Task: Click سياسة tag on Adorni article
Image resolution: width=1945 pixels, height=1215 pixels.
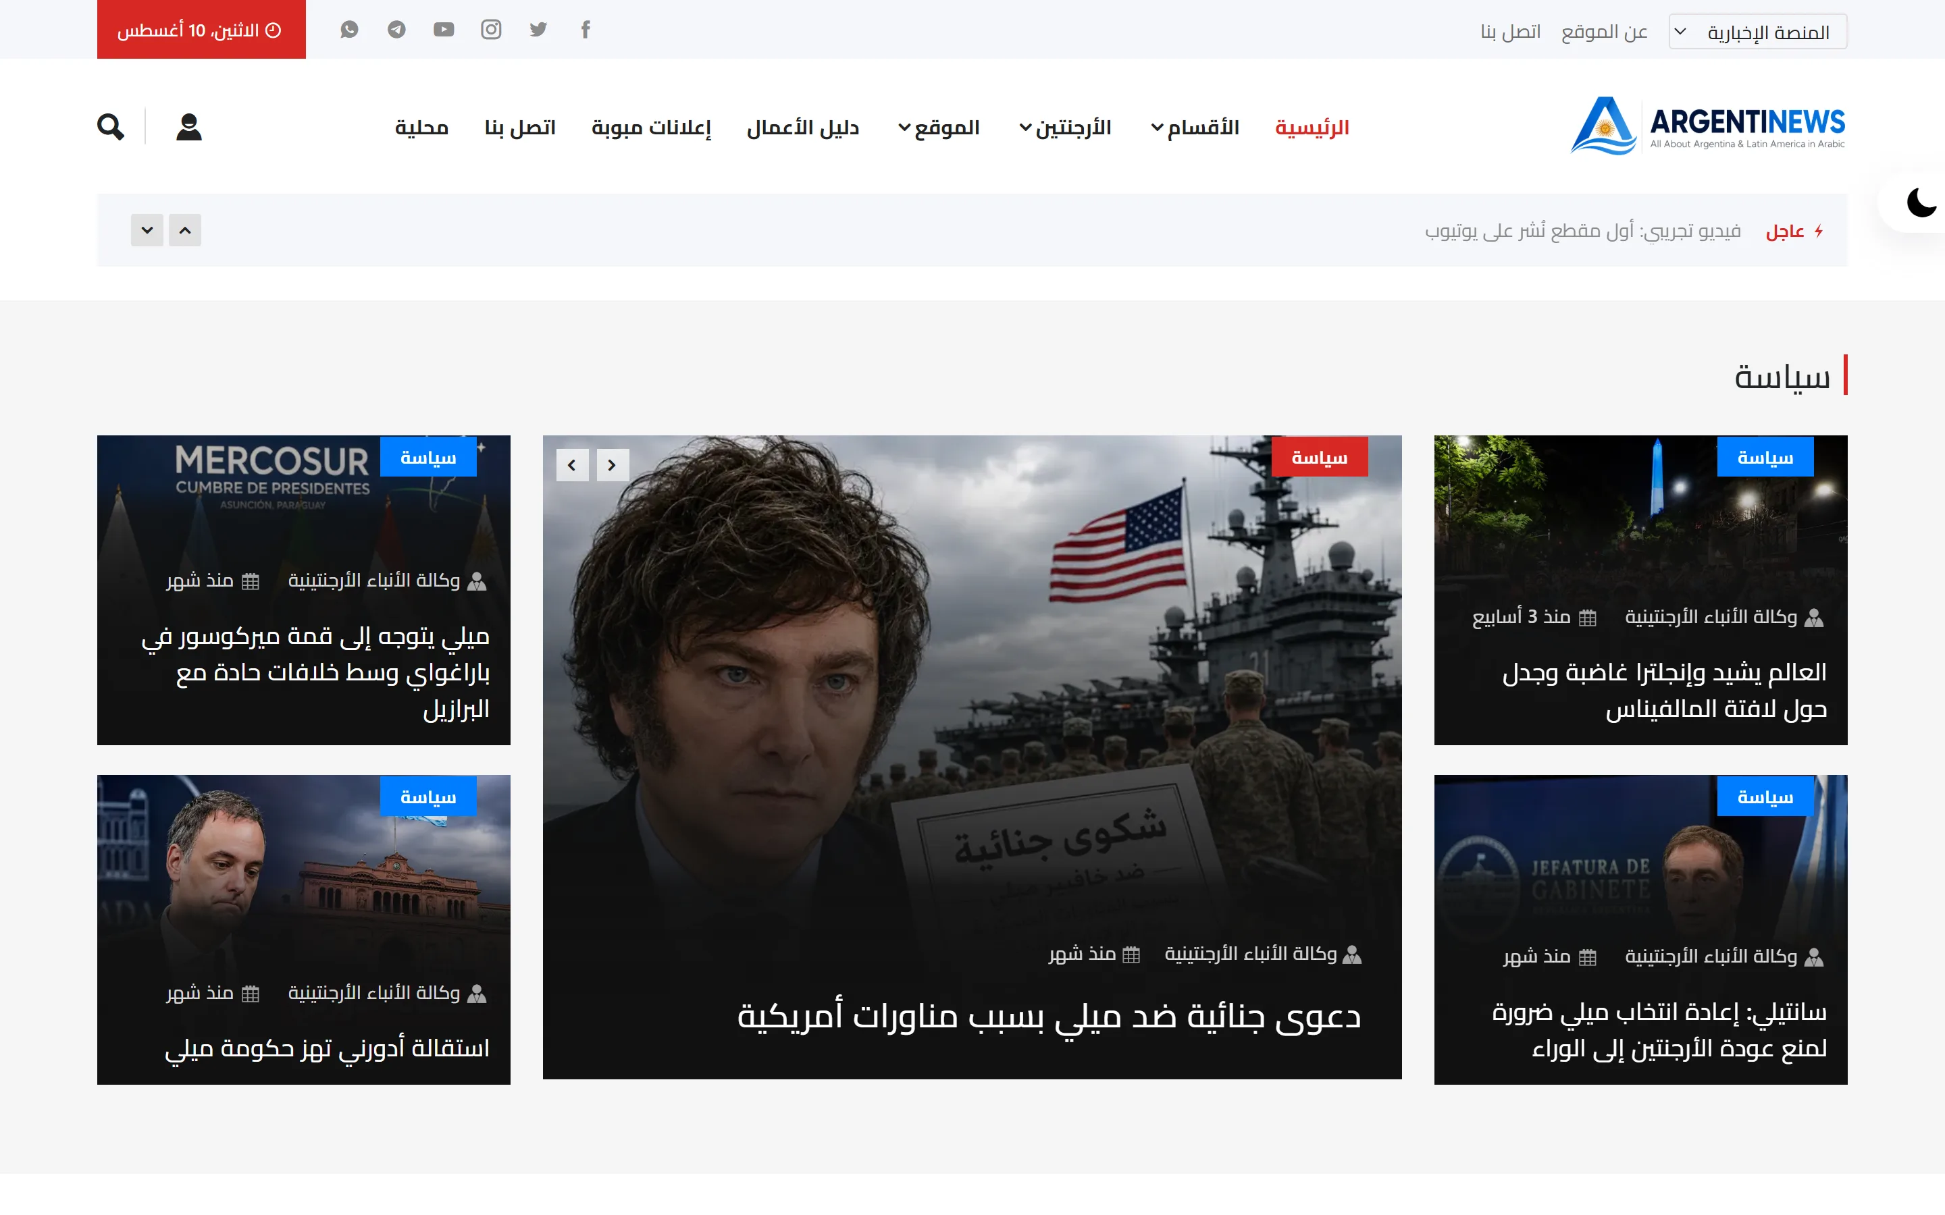Action: click(428, 796)
